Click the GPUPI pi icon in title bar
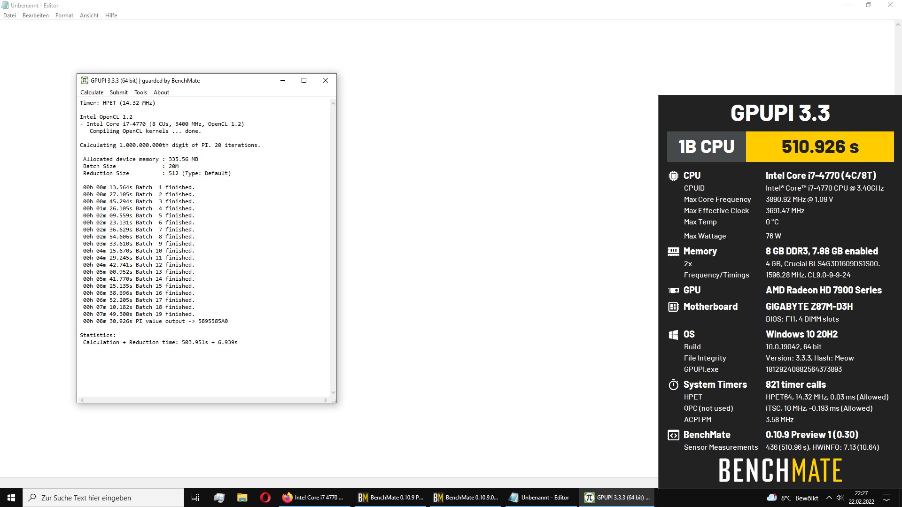902x507 pixels. pyautogui.click(x=85, y=80)
